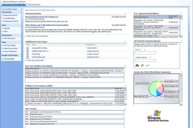Screen dimensions: 193x128
Task: Open the Additional Team Pages web part menu arrow
Action: pyautogui.click(x=125, y=42)
